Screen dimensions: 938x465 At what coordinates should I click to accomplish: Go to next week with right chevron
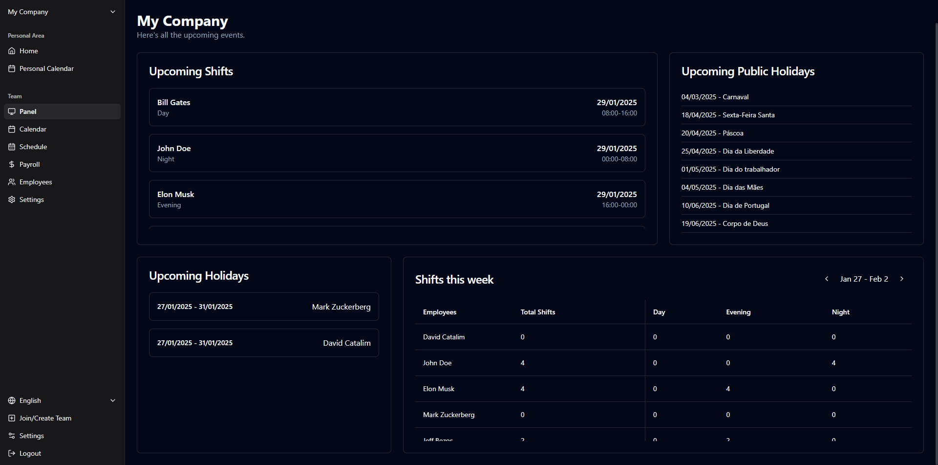(x=902, y=279)
